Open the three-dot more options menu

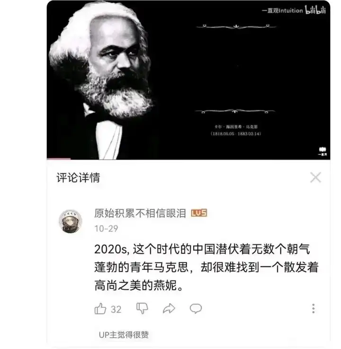pyautogui.click(x=314, y=308)
